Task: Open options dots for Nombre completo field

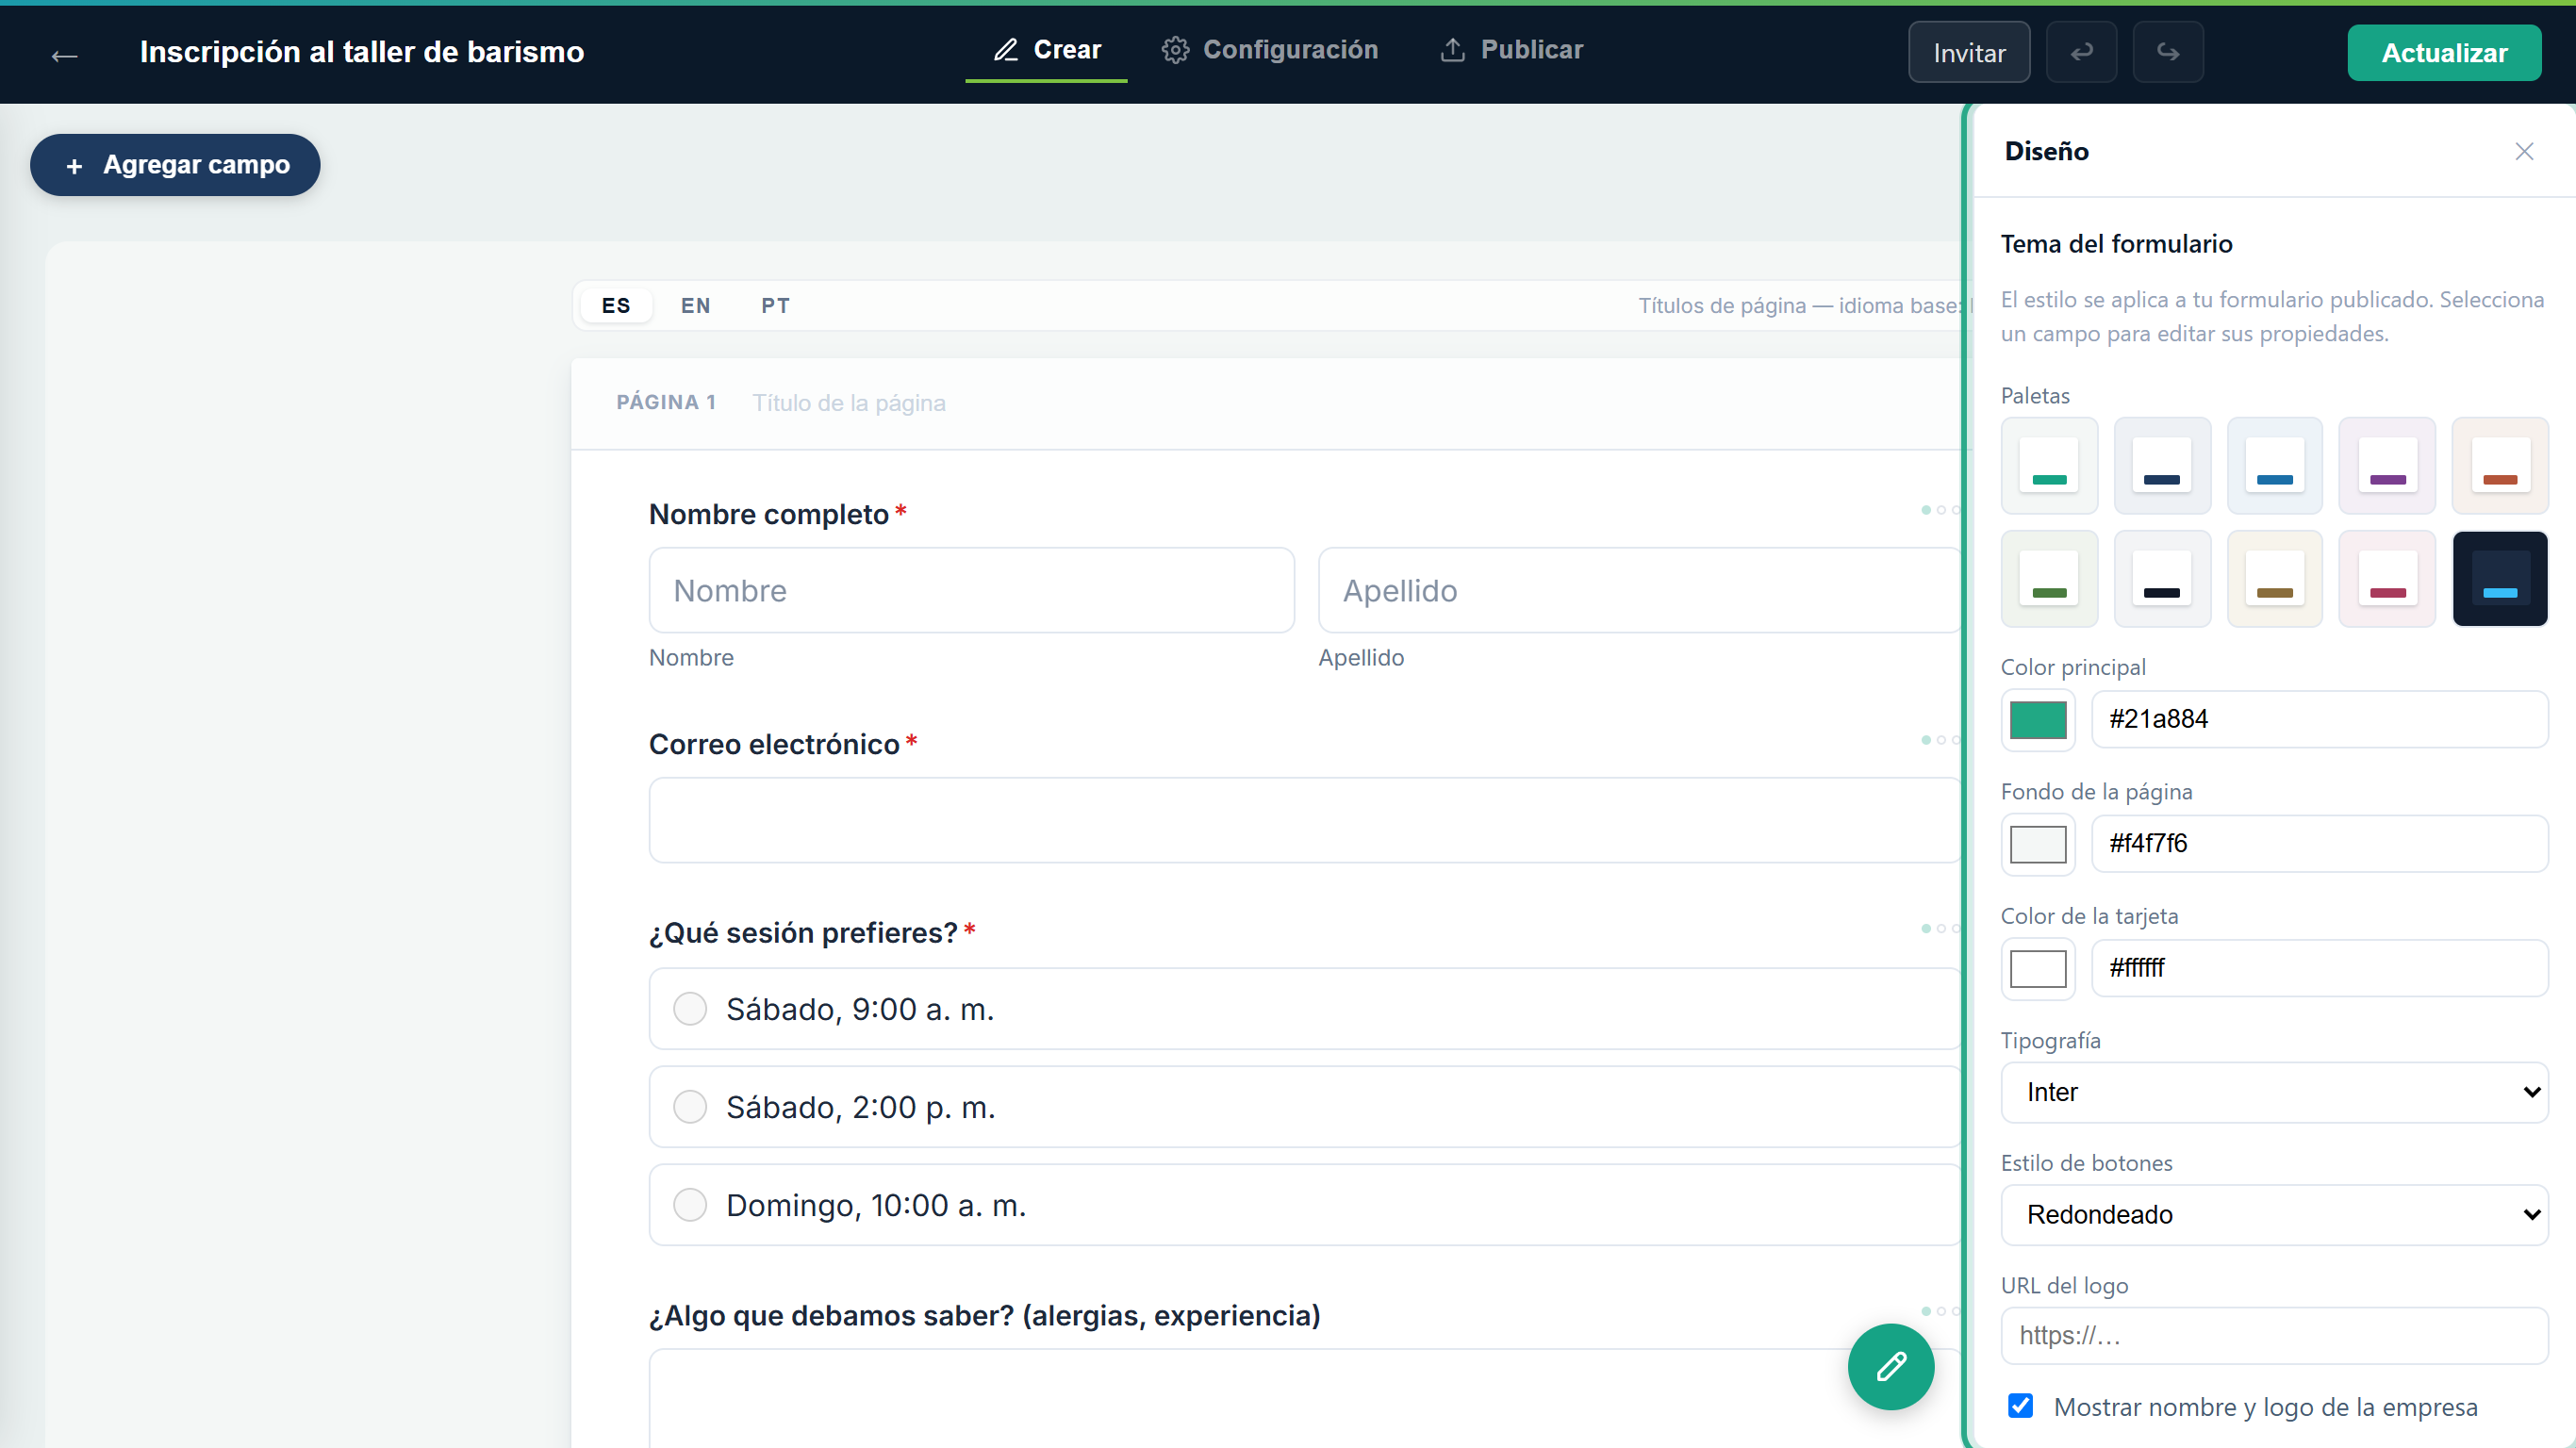Action: click(x=1940, y=510)
